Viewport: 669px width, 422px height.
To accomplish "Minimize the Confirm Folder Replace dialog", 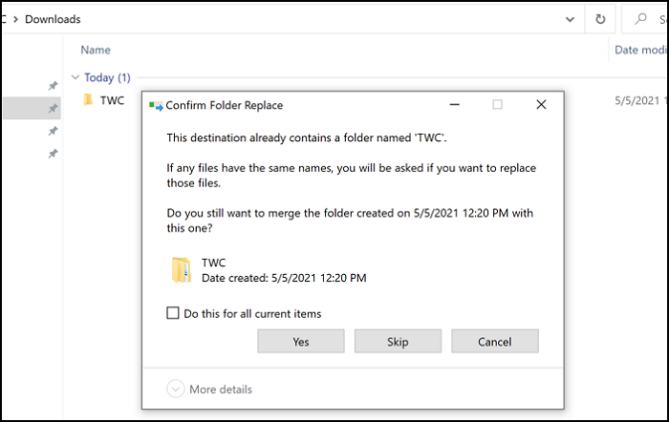I will [453, 105].
